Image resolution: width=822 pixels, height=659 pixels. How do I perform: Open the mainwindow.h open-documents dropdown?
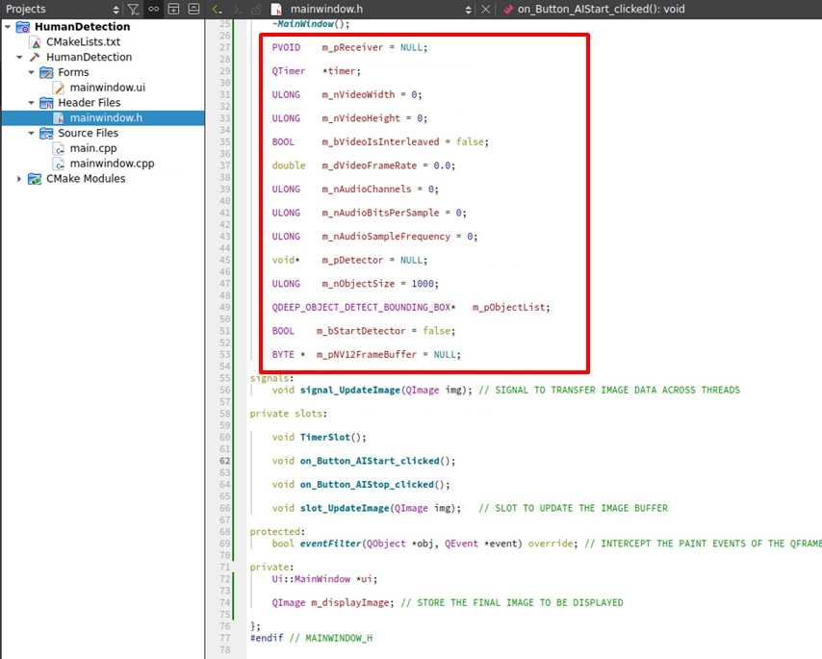(x=468, y=9)
